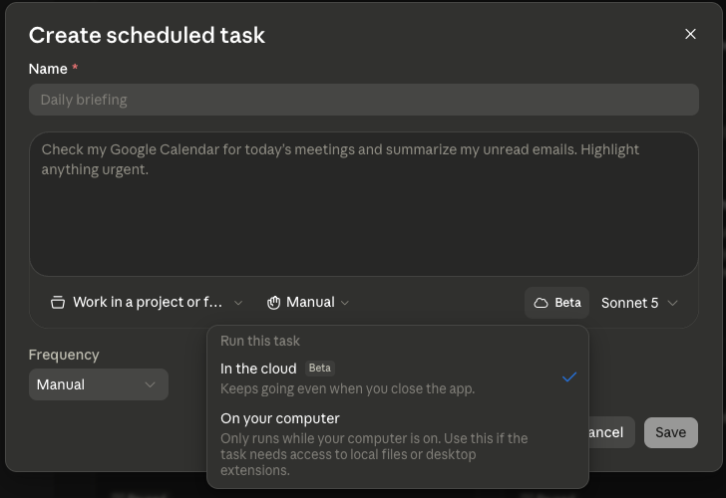726x498 pixels.
Task: Click the chevron beside Manual permission mode
Action: pos(344,303)
